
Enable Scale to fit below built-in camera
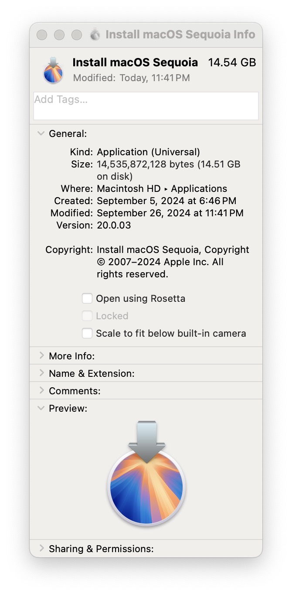[87, 334]
